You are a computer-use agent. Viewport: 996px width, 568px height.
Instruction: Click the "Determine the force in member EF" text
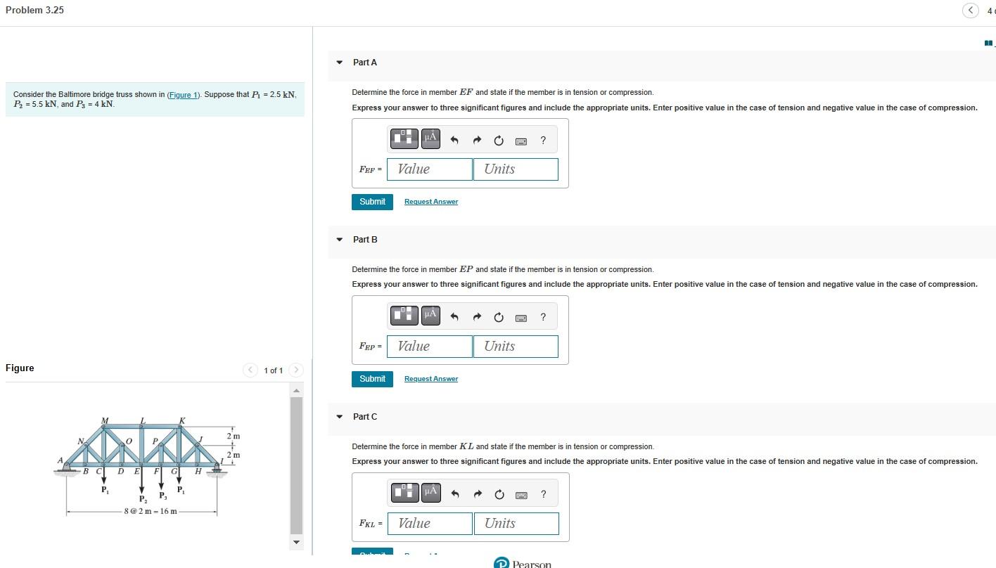(x=503, y=92)
